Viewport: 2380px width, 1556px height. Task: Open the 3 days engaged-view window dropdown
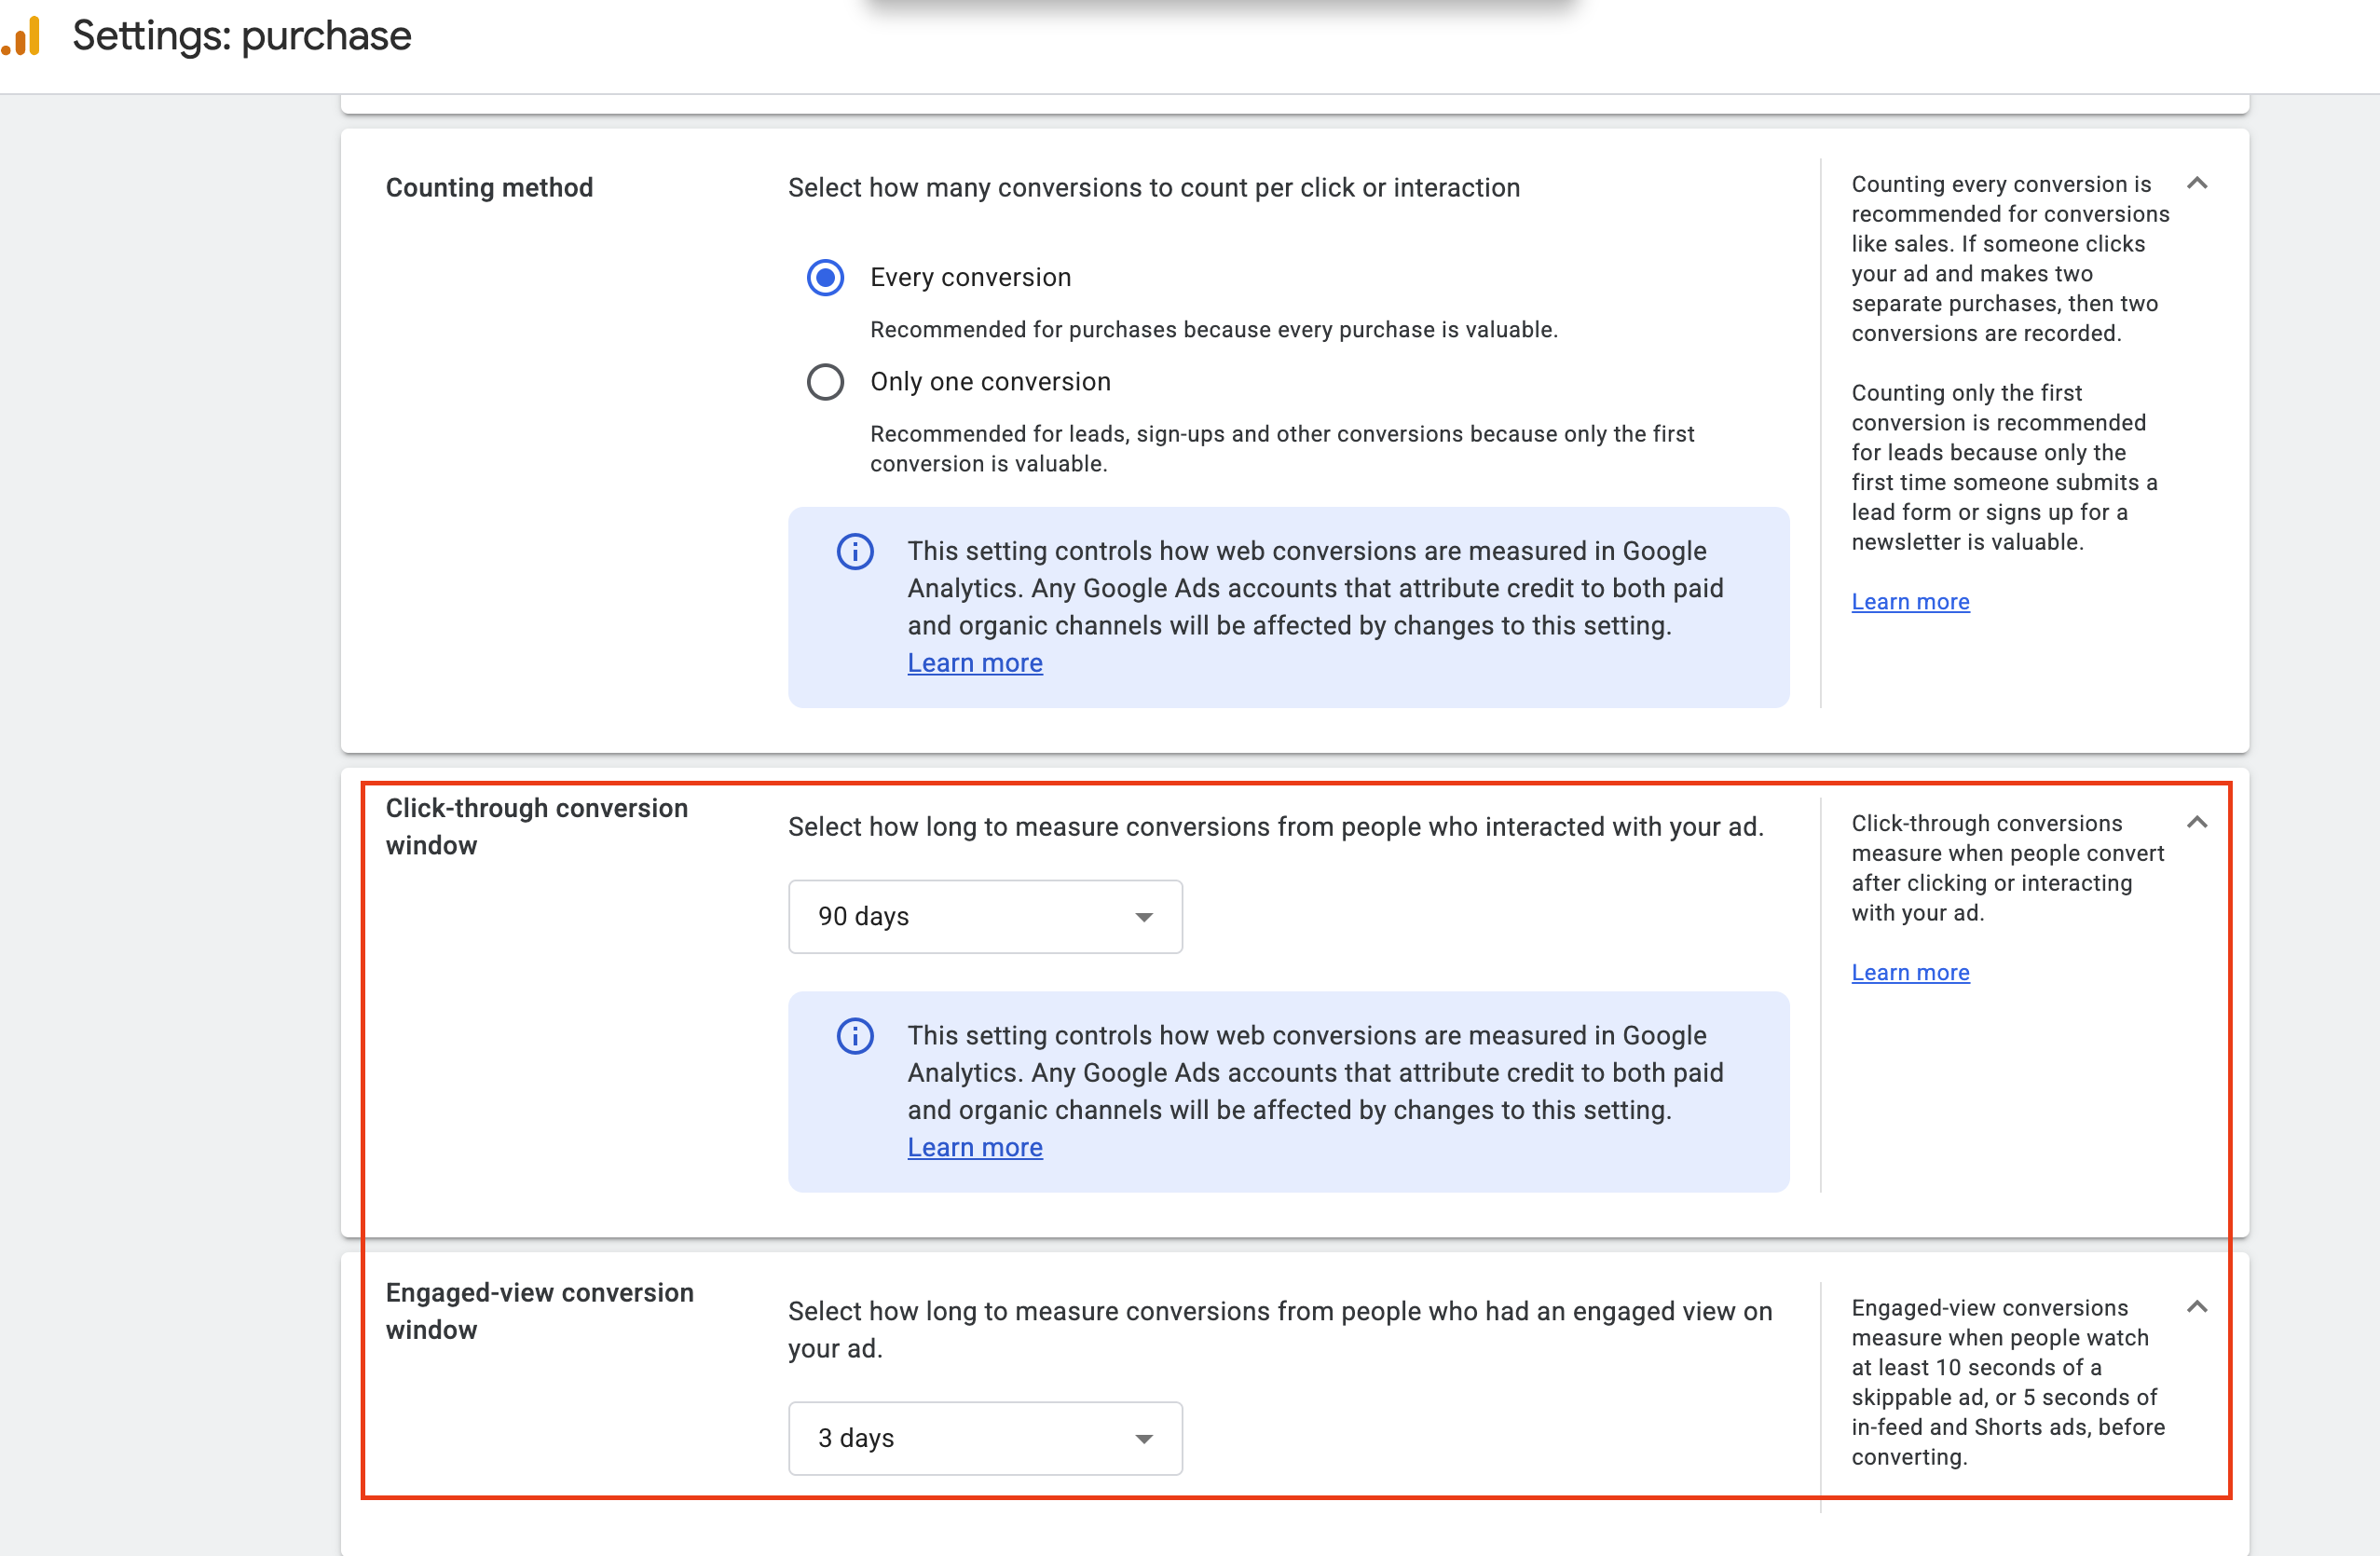pos(985,1439)
